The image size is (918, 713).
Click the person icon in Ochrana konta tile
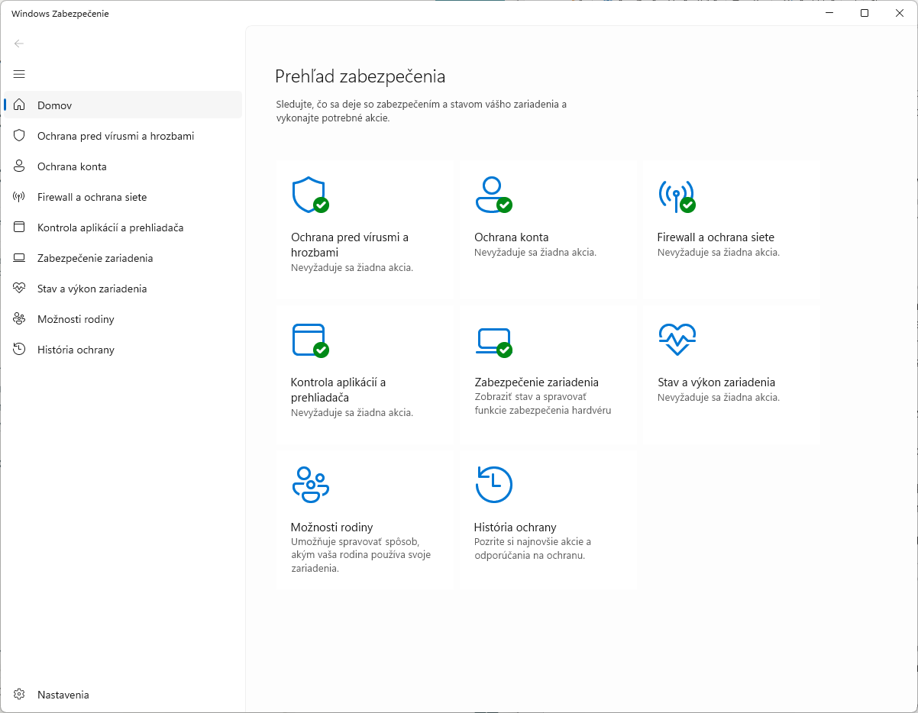pyautogui.click(x=492, y=195)
